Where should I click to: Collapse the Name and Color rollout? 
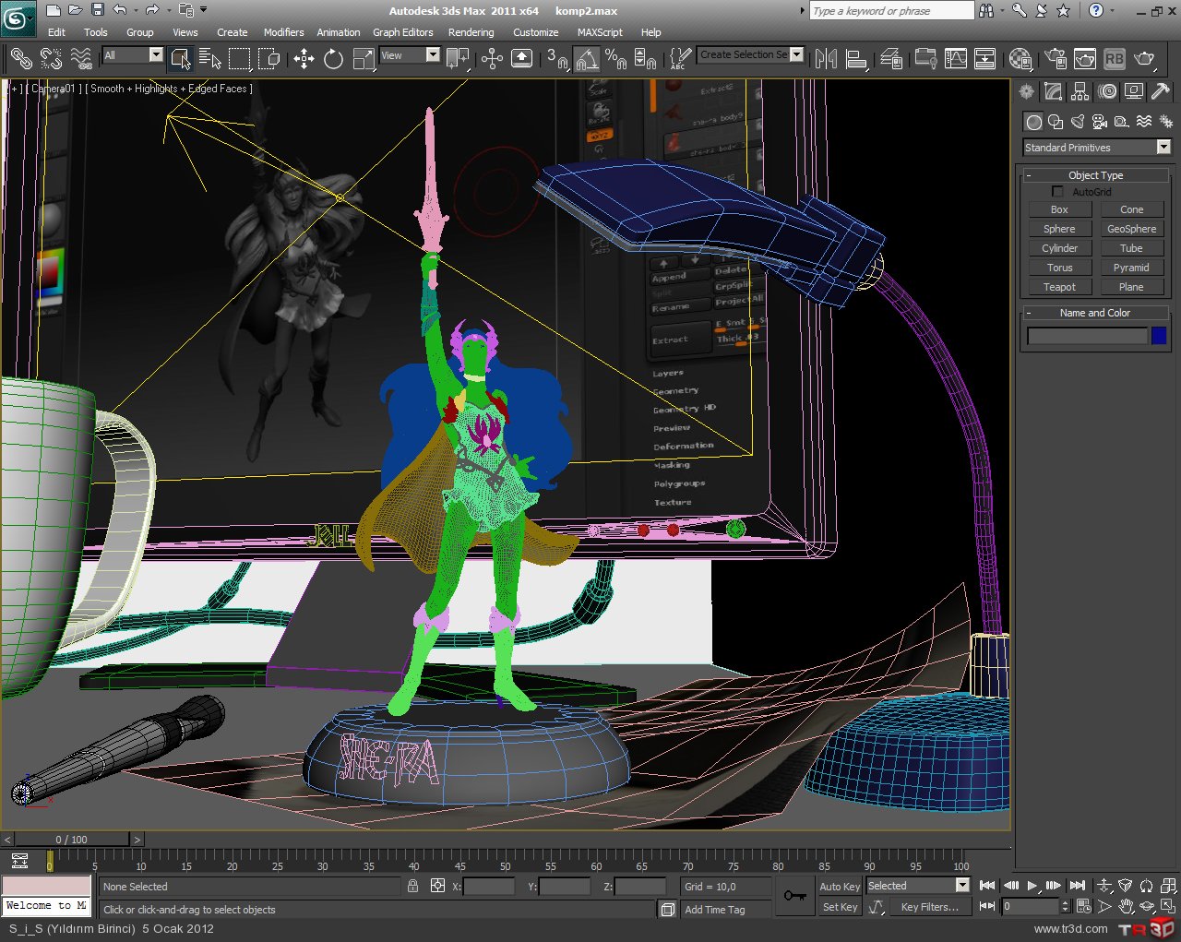[x=1096, y=313]
